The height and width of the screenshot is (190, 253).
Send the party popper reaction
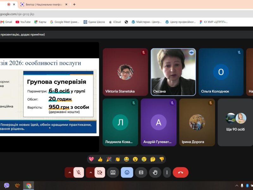coord(109,159)
